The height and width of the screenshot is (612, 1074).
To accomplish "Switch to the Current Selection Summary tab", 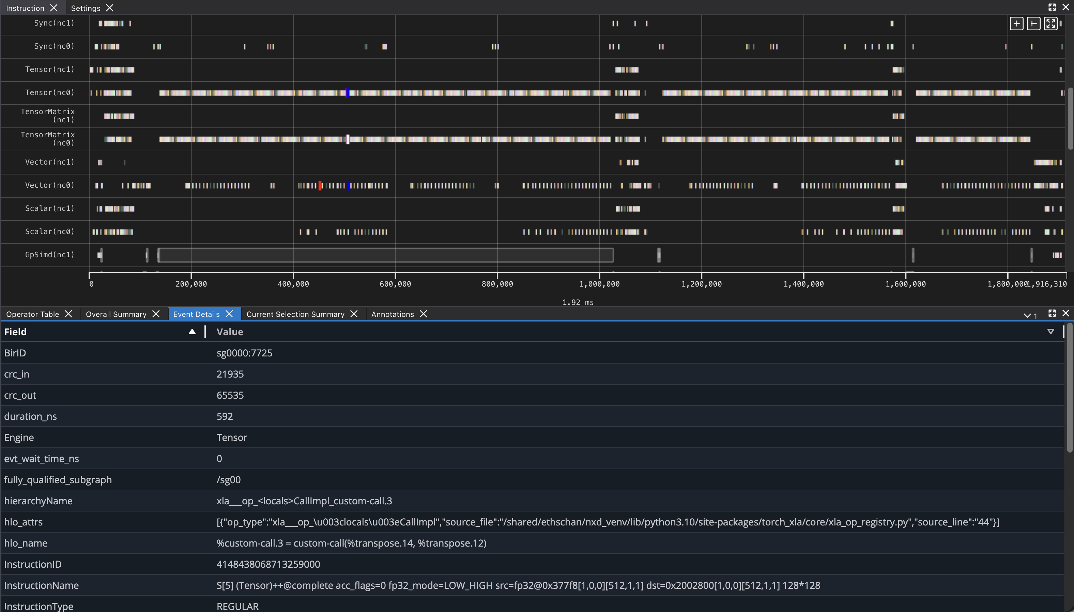I will pyautogui.click(x=295, y=314).
